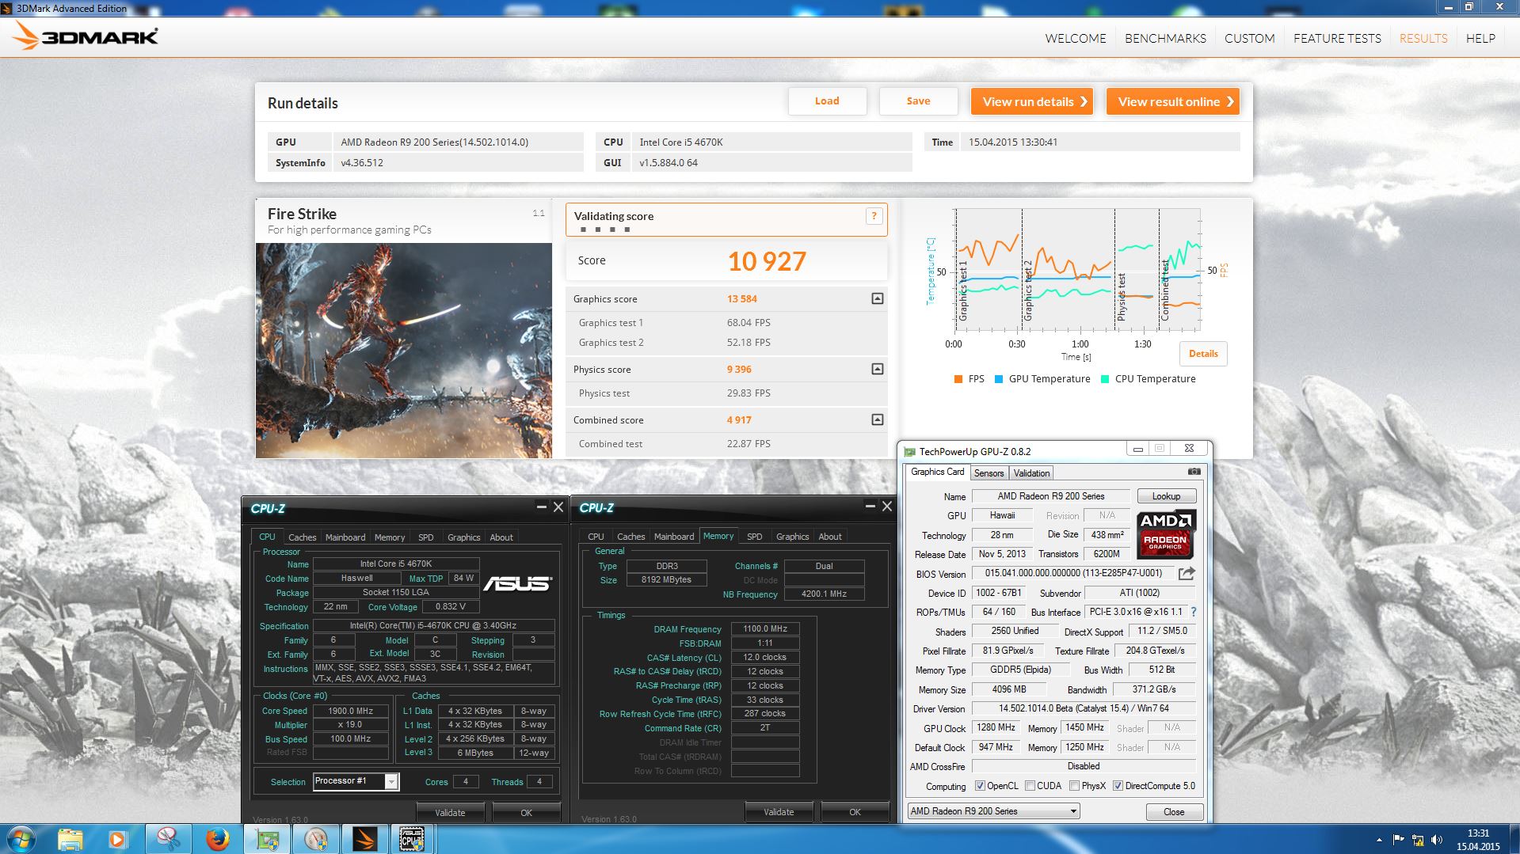
Task: Click the 3DMark logo in header
Action: point(86,36)
